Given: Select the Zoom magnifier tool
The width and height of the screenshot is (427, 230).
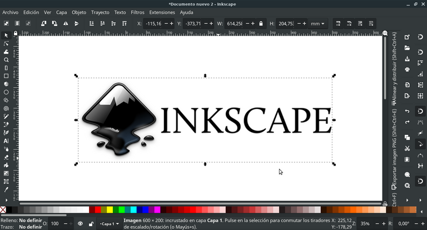Looking at the screenshot, I should click(6, 60).
